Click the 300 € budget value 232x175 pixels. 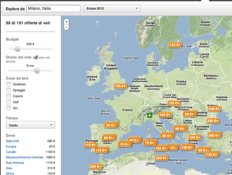coord(30,44)
